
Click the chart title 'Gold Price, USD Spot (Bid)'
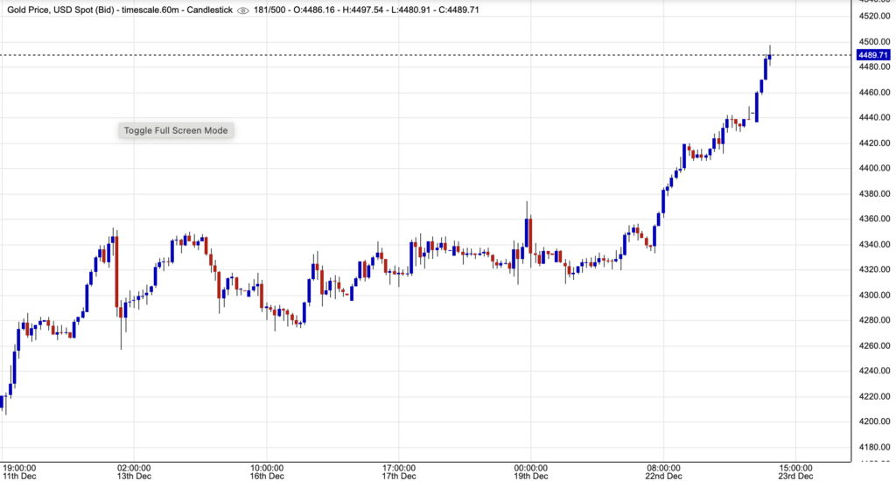tap(60, 10)
